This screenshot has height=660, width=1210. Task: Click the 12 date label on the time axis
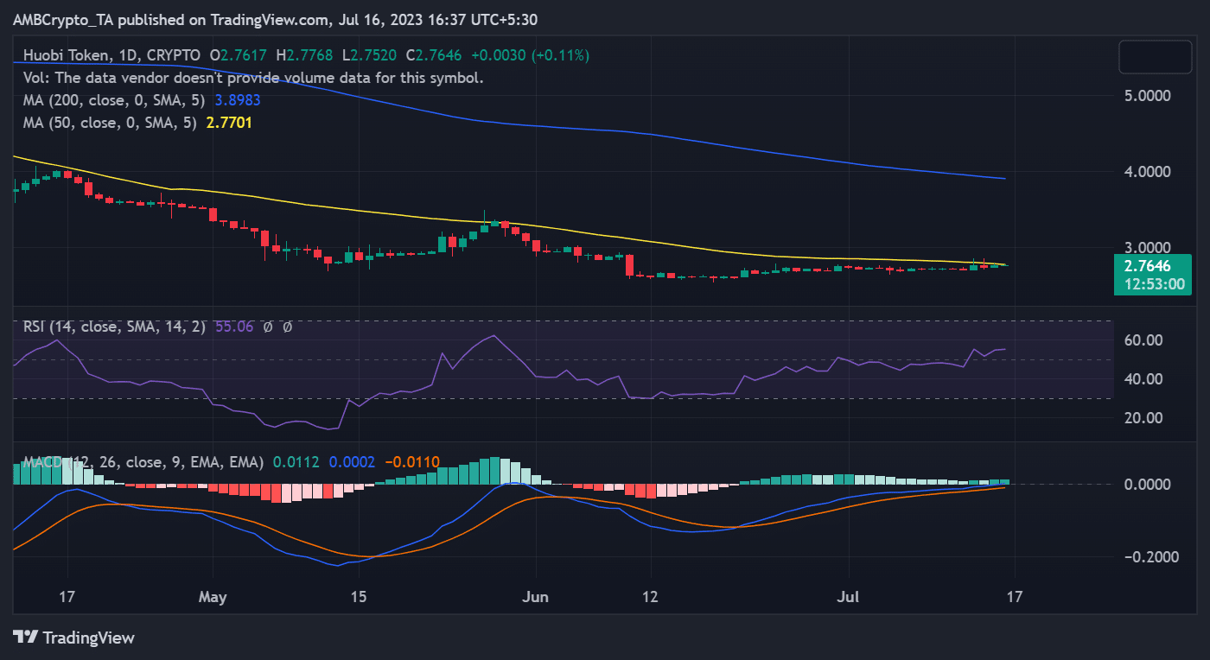tap(651, 597)
